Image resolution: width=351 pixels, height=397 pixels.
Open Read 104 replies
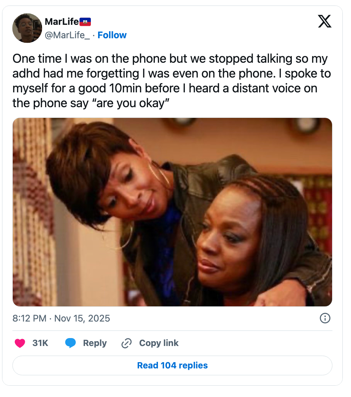click(172, 365)
